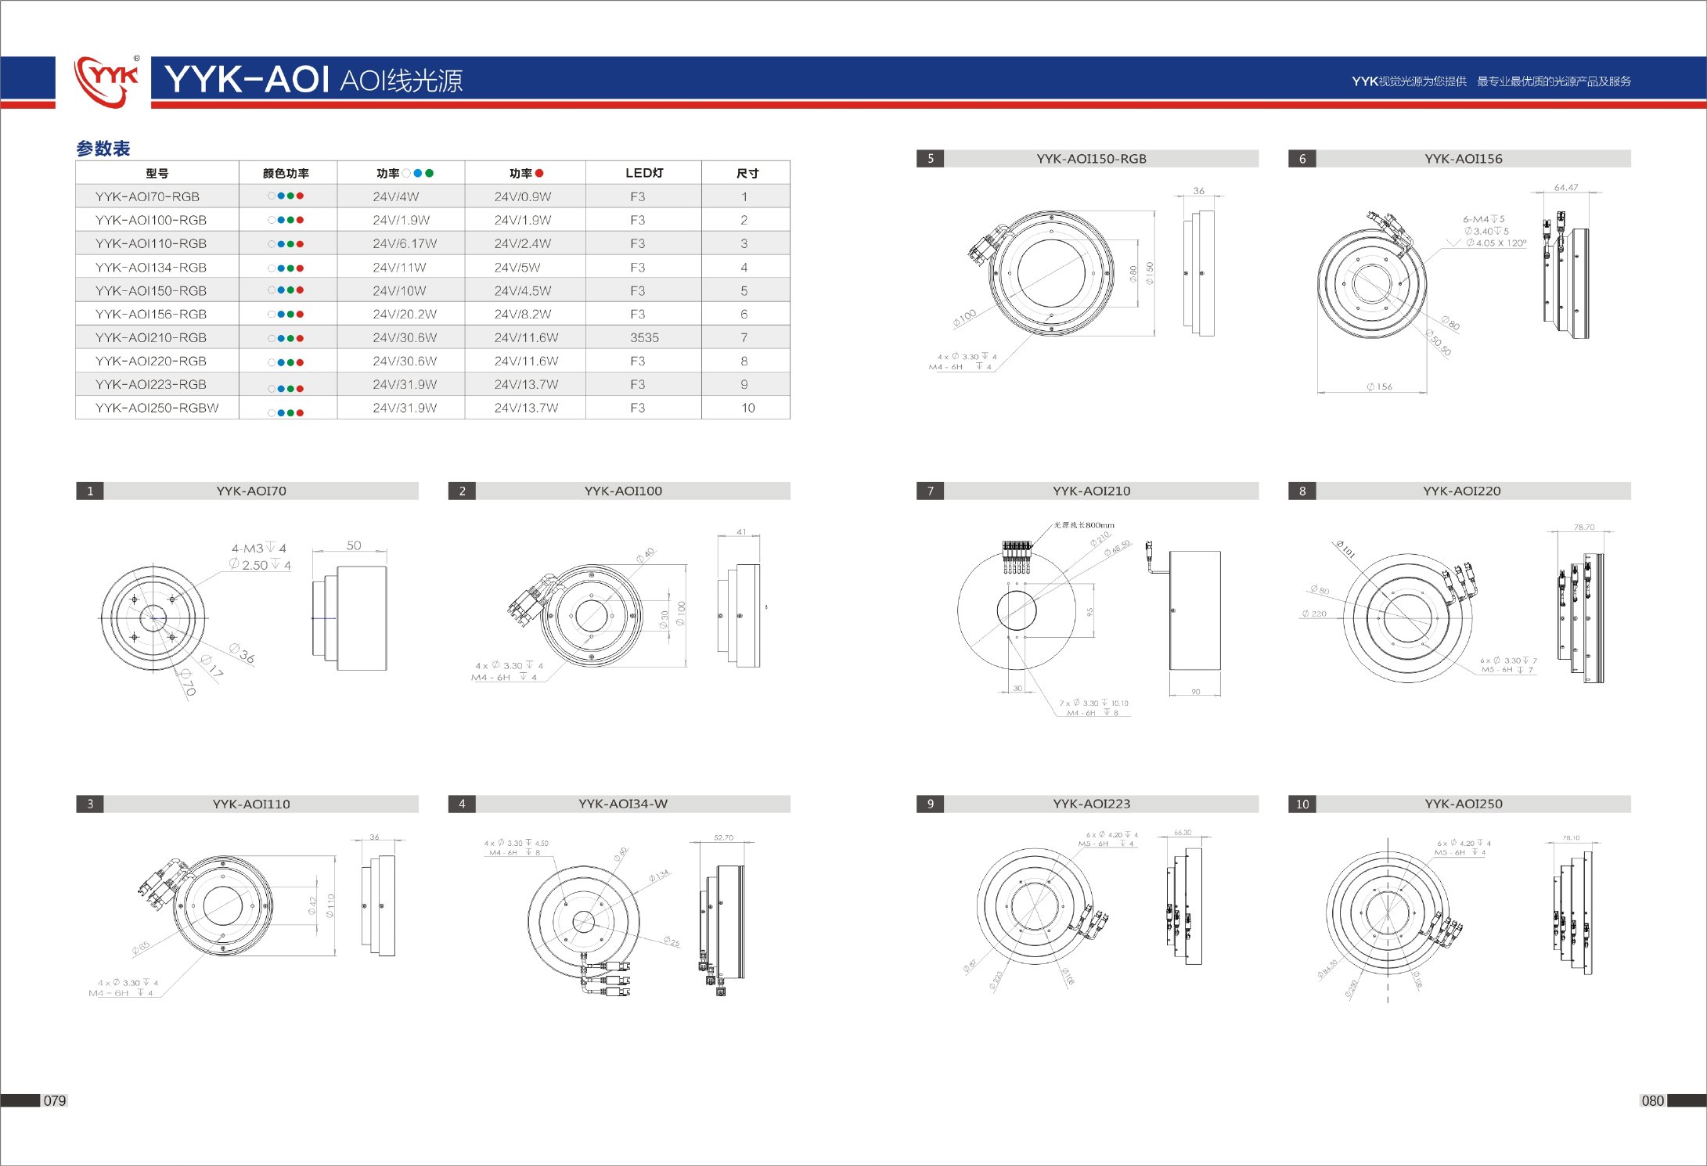Select the "YYK-AOI134-RGB" table row name
This screenshot has width=1707, height=1166.
click(151, 267)
